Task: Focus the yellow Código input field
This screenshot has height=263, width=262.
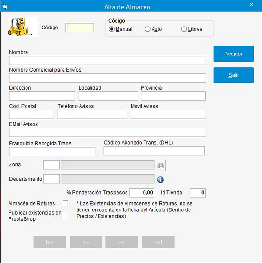Action: point(80,27)
